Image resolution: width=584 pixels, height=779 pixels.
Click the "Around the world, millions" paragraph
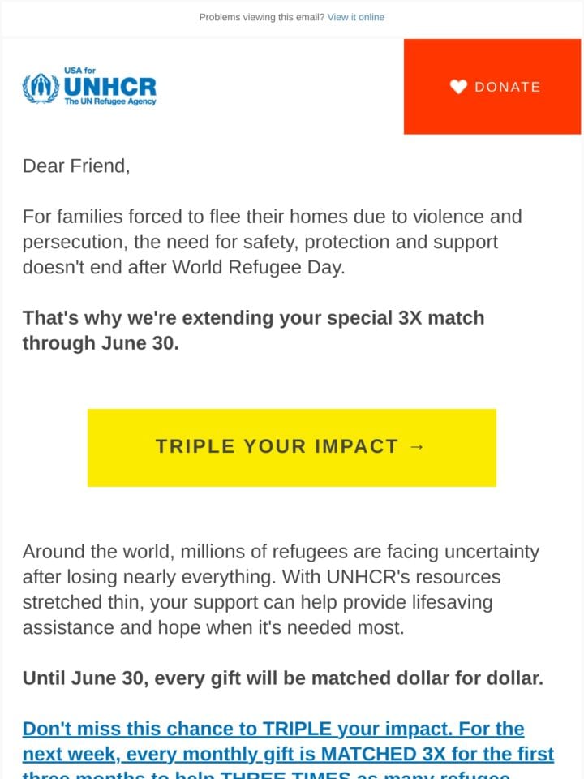[x=281, y=590]
